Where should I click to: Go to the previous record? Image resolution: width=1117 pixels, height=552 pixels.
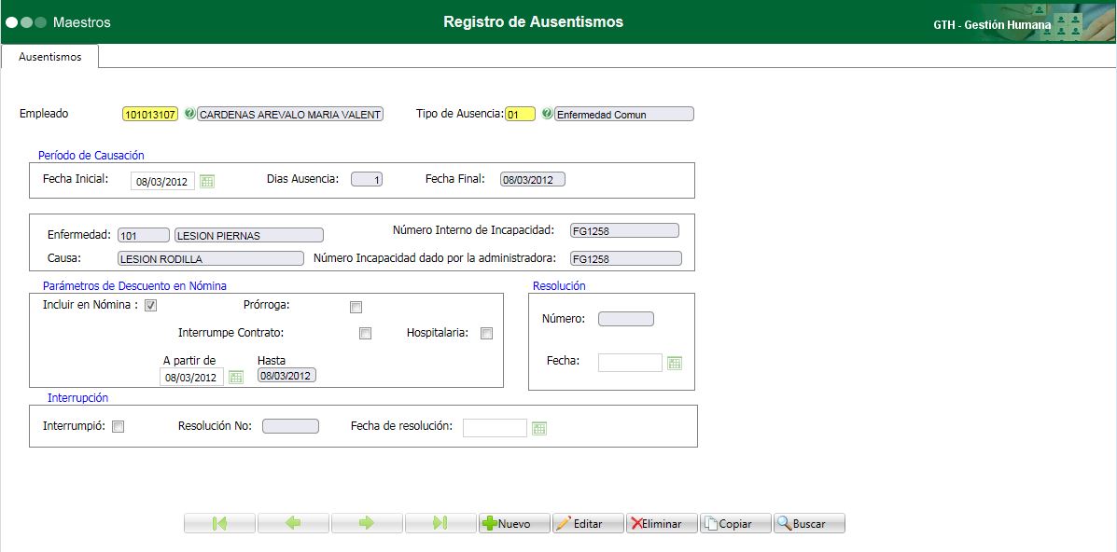click(293, 523)
